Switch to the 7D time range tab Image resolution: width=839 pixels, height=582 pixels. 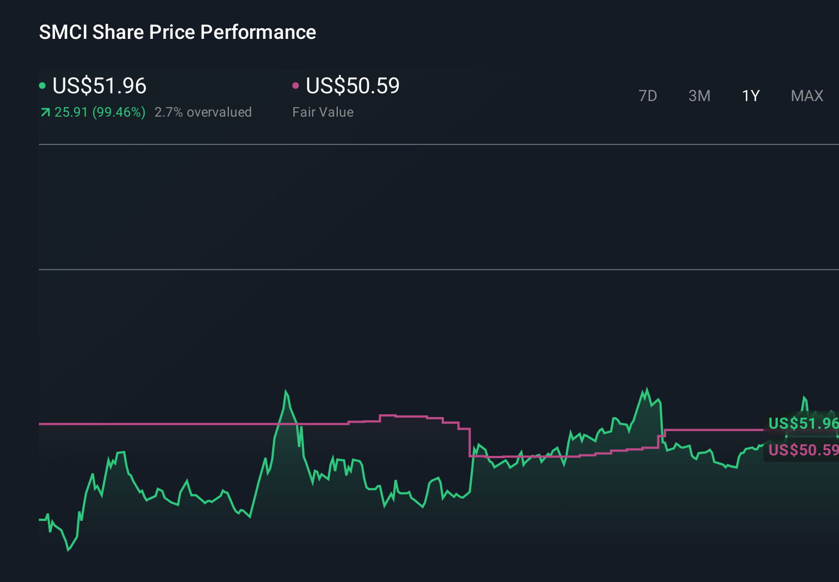click(x=648, y=96)
